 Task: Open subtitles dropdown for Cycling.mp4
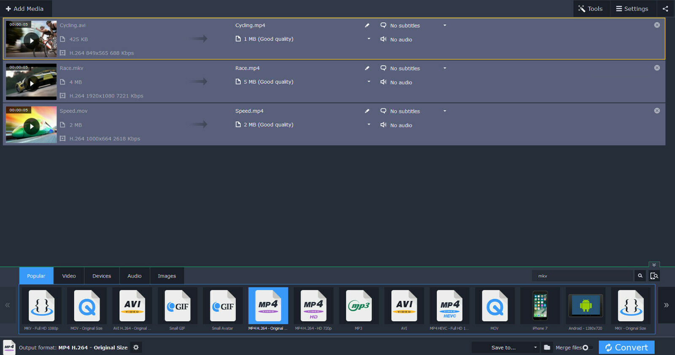(x=445, y=25)
